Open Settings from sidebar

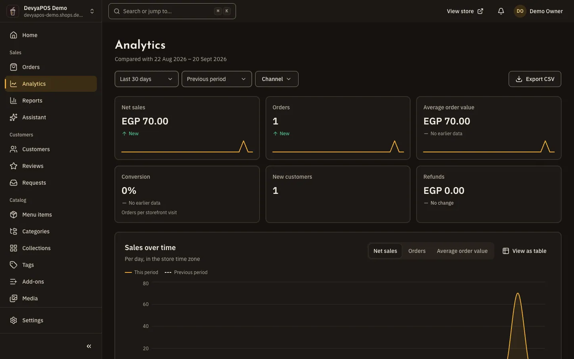click(51, 320)
